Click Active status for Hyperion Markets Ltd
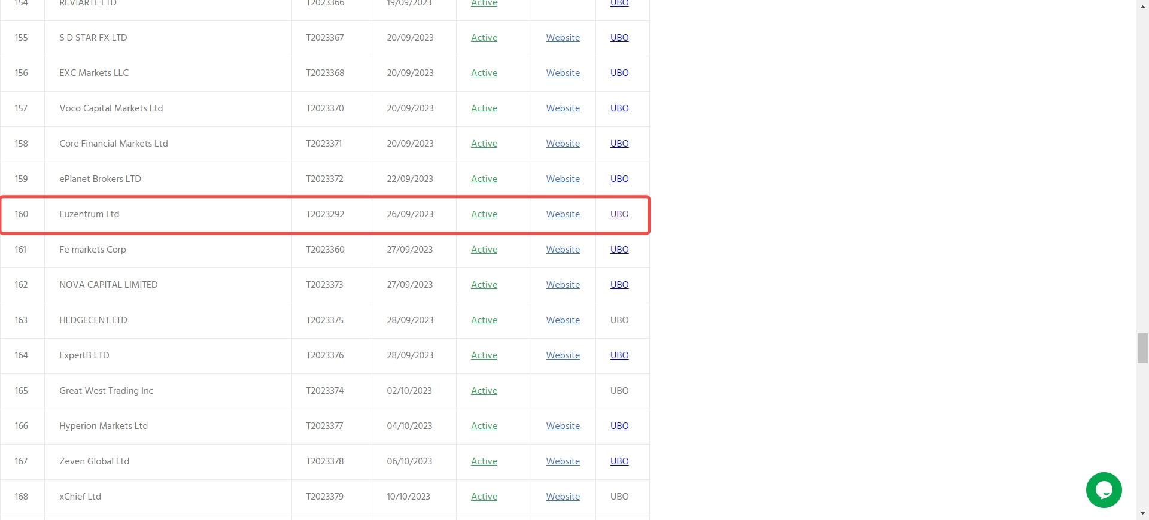 484,426
